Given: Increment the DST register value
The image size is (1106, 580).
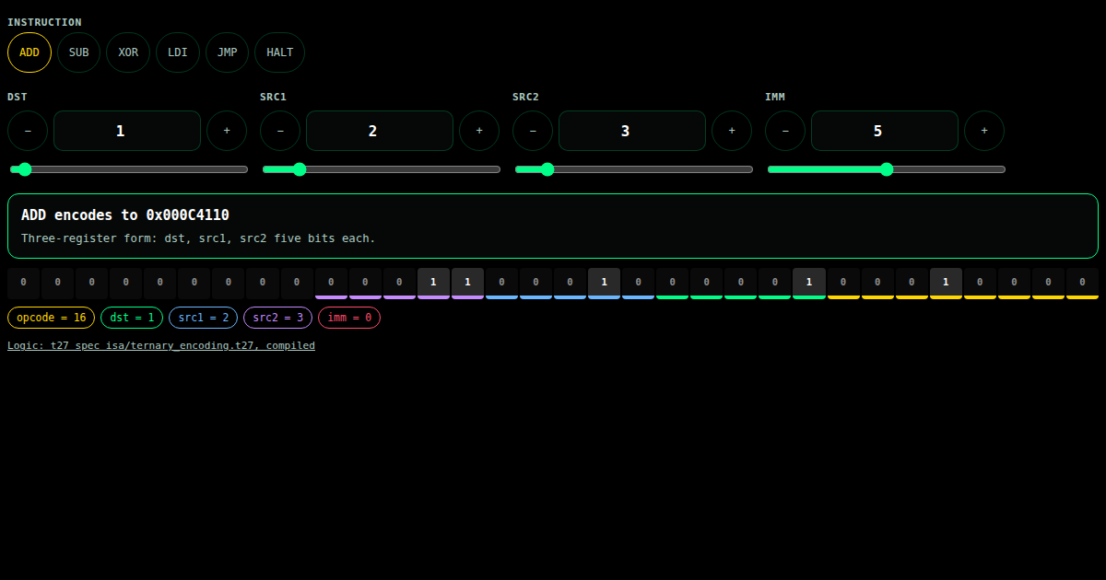Looking at the screenshot, I should point(227,131).
